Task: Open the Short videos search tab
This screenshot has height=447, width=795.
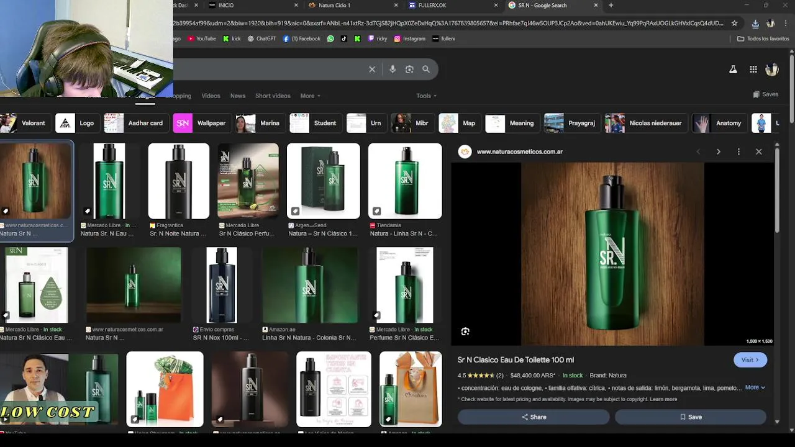Action: click(273, 96)
